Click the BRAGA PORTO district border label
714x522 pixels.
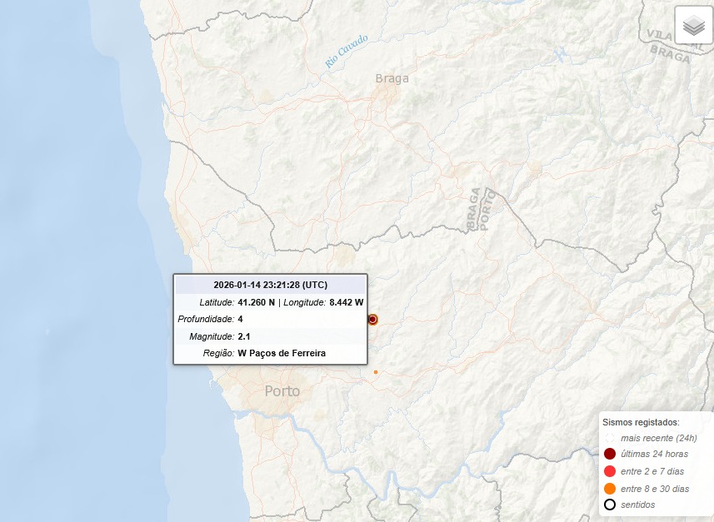coord(481,210)
